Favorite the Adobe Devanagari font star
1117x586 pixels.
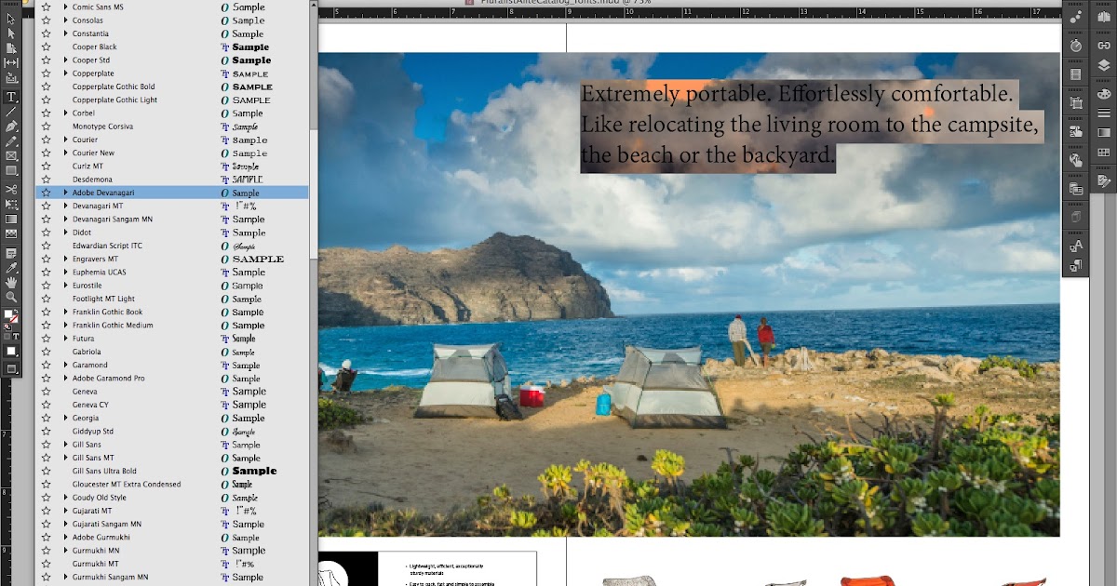click(46, 193)
